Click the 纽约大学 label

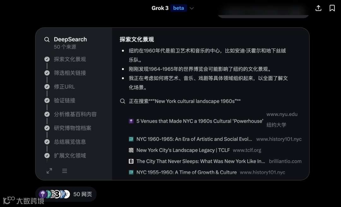(x=276, y=125)
